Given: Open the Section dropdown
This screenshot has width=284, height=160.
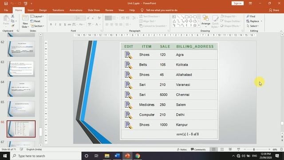Looking at the screenshot, I should (37, 26).
